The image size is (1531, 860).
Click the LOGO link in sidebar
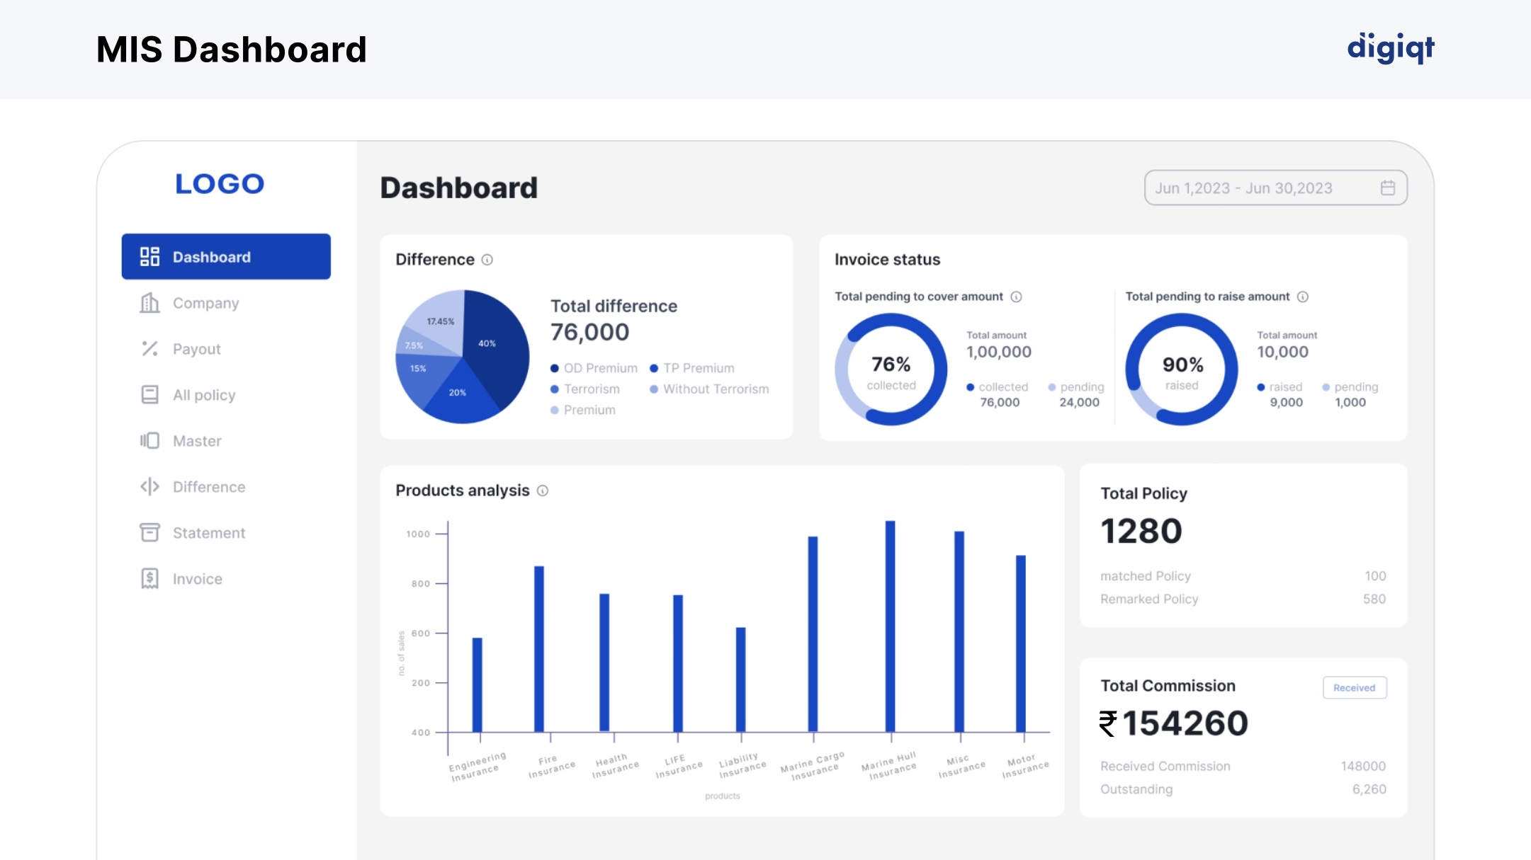coord(220,184)
